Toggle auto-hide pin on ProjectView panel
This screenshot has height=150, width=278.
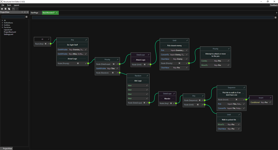pos(25,12)
